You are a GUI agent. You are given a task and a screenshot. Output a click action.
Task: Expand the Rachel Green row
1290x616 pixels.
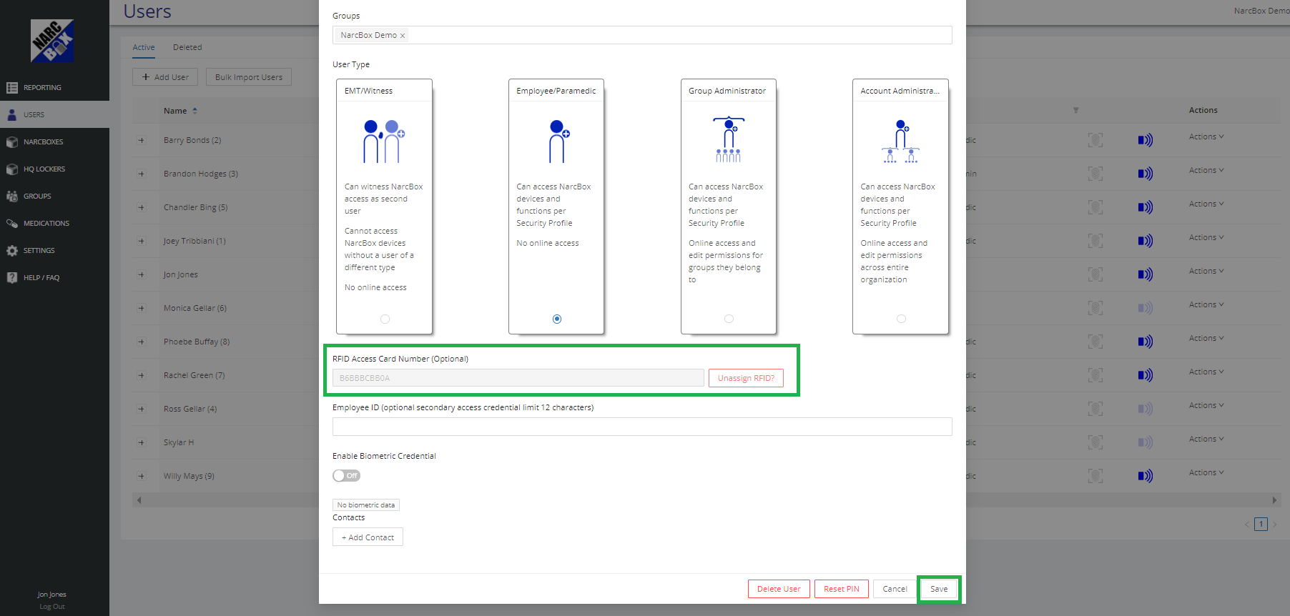tap(142, 376)
